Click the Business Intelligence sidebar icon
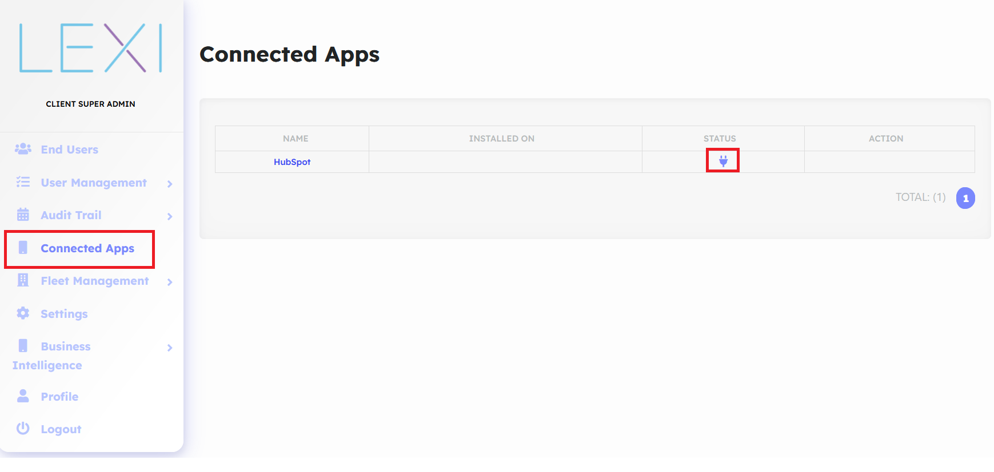The image size is (994, 472). (23, 346)
